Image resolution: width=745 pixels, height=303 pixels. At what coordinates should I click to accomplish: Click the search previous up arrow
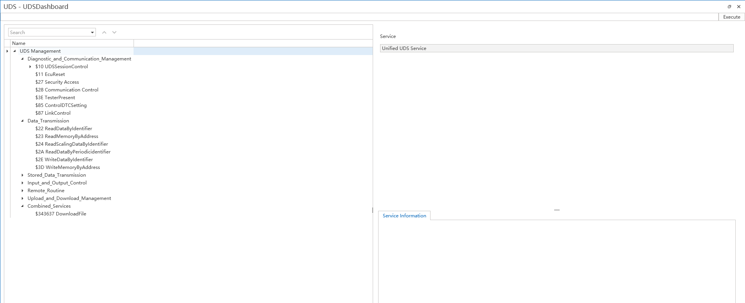pos(104,33)
